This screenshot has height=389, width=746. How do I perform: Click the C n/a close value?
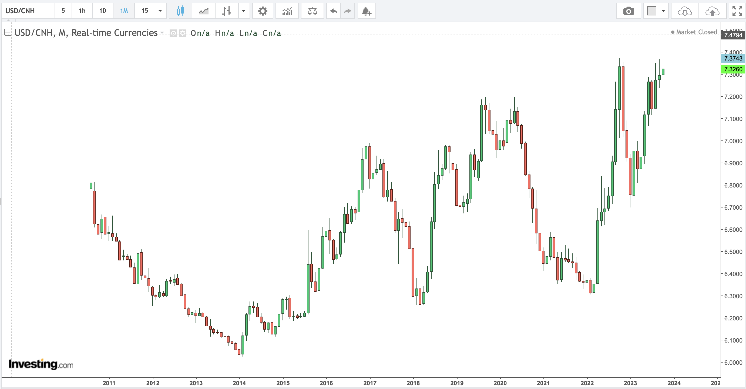pyautogui.click(x=272, y=33)
